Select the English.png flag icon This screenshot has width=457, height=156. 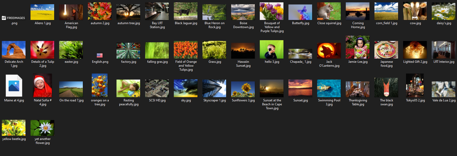(x=100, y=55)
